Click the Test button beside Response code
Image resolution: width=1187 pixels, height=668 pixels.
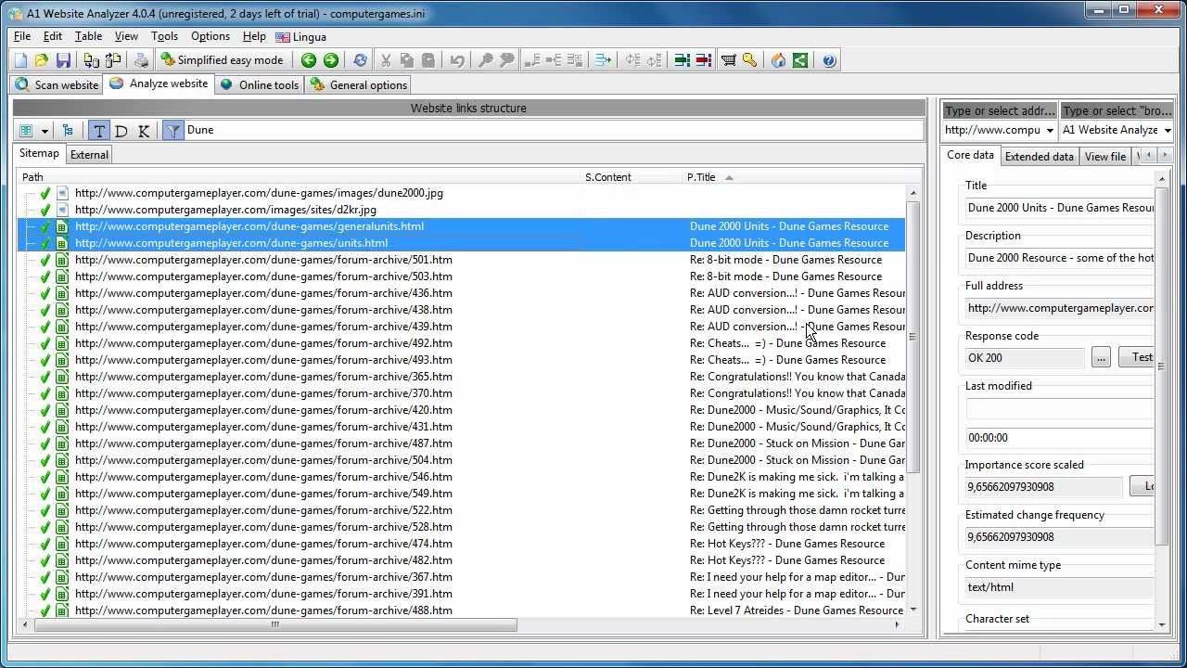pyautogui.click(x=1141, y=357)
